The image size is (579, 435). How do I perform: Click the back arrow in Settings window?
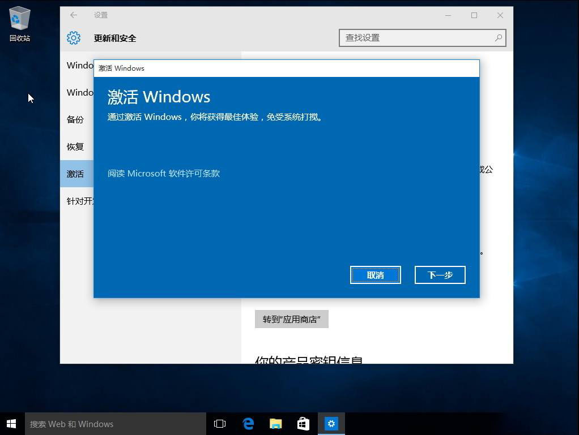click(74, 15)
